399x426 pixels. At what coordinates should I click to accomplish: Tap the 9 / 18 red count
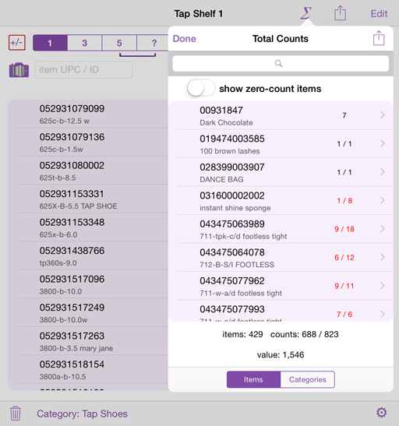[x=344, y=229]
